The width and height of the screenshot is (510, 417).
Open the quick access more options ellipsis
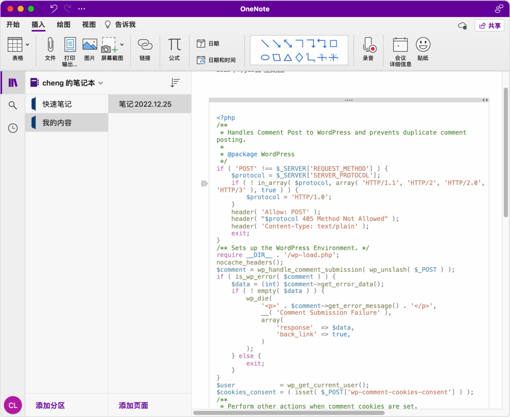[x=82, y=9]
